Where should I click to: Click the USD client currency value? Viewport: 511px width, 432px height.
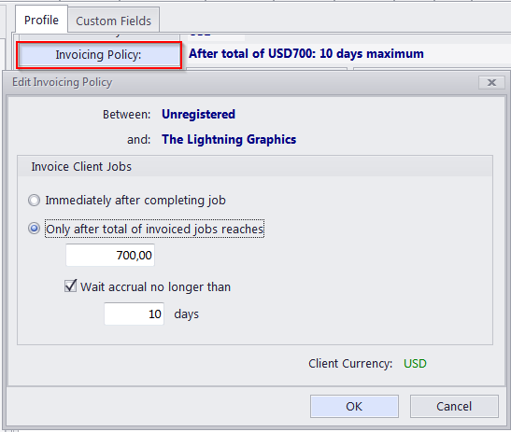pyautogui.click(x=415, y=363)
